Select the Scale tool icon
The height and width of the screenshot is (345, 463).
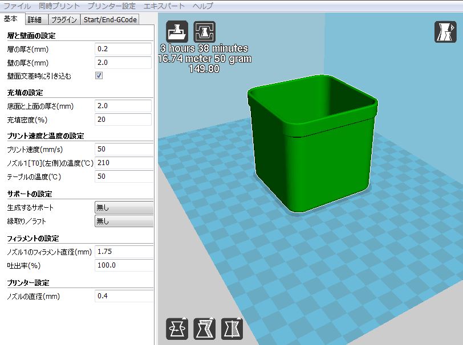click(x=205, y=328)
